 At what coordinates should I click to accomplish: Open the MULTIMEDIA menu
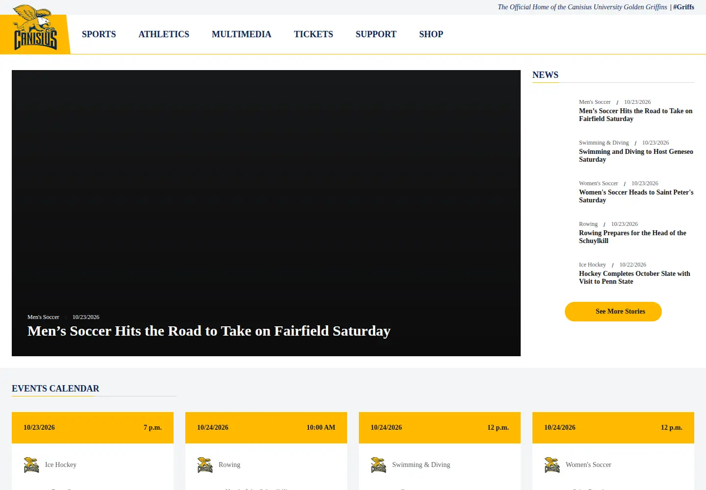pyautogui.click(x=241, y=34)
